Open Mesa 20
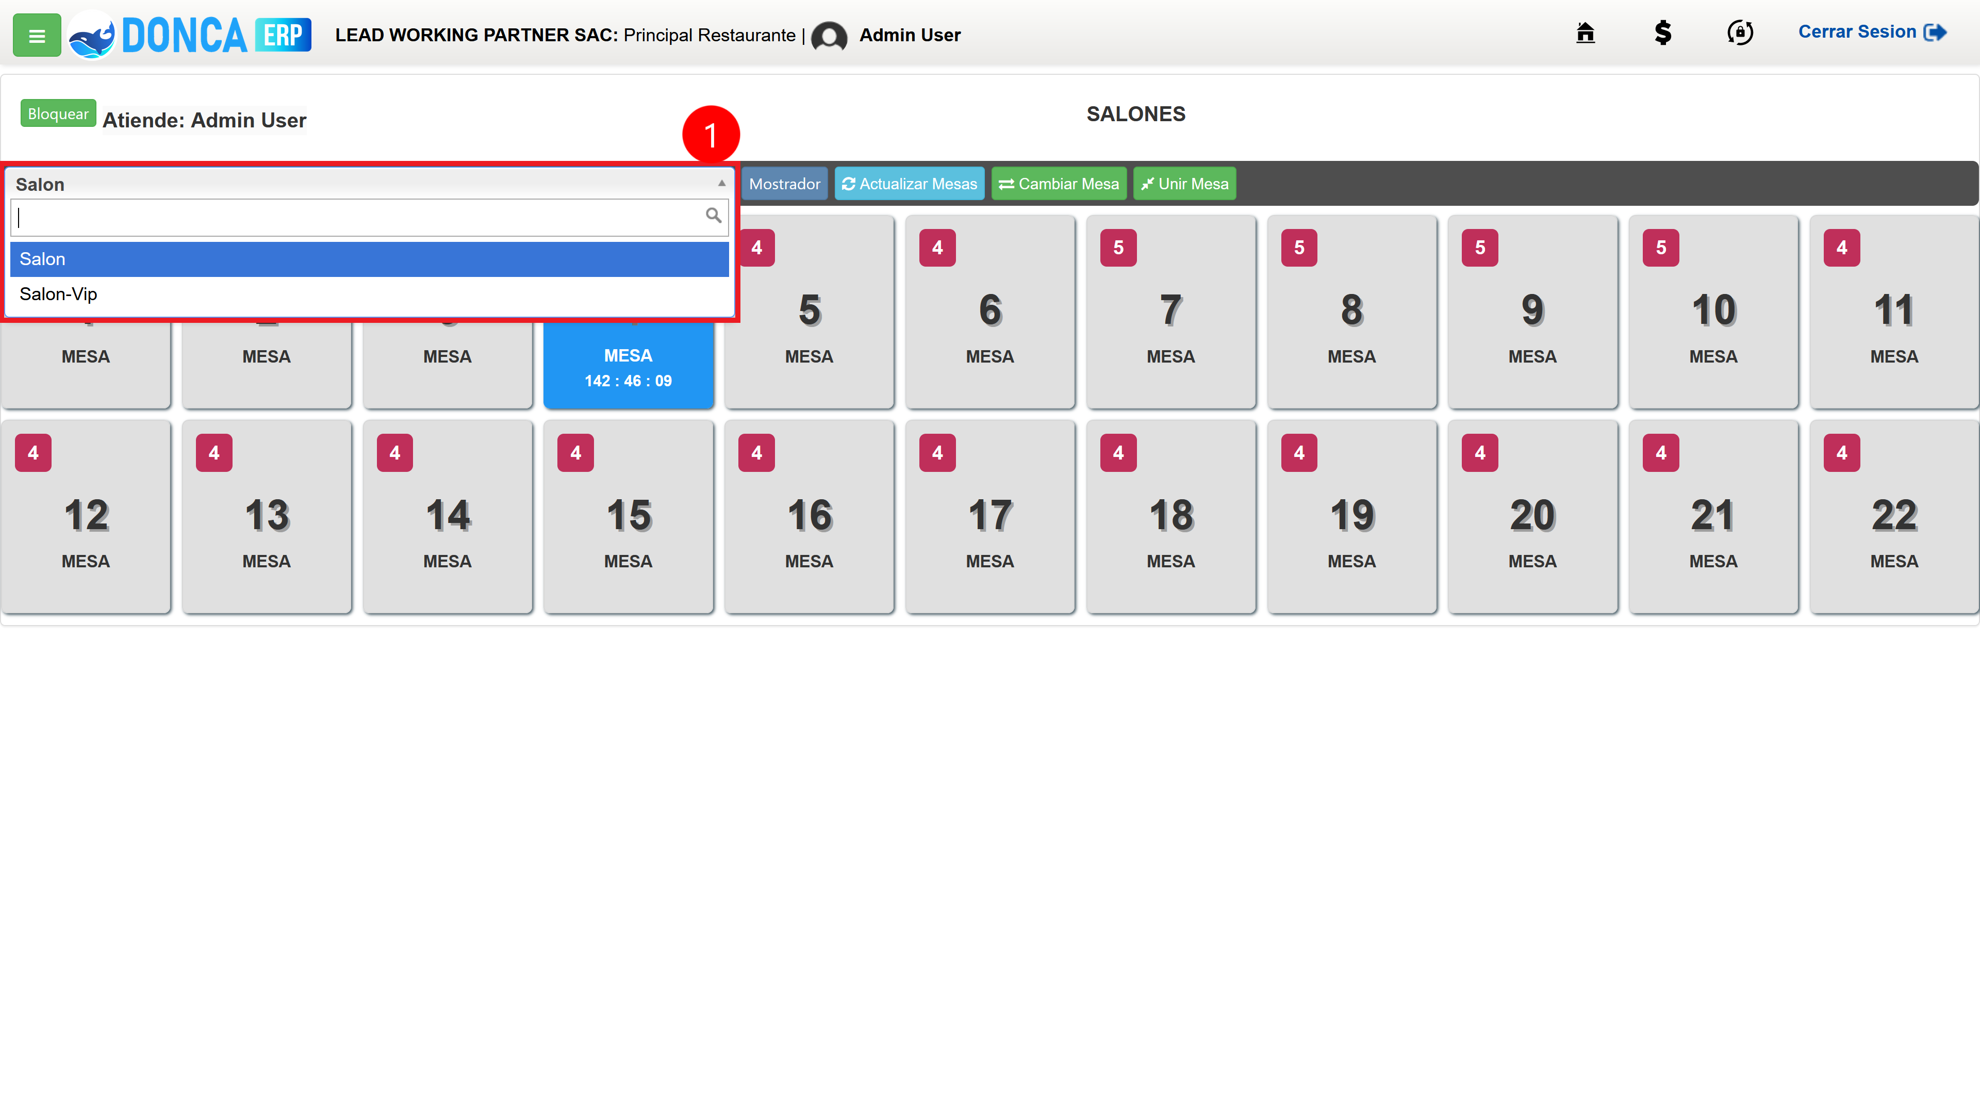Screen dimensions: 1980x1114 1532,517
